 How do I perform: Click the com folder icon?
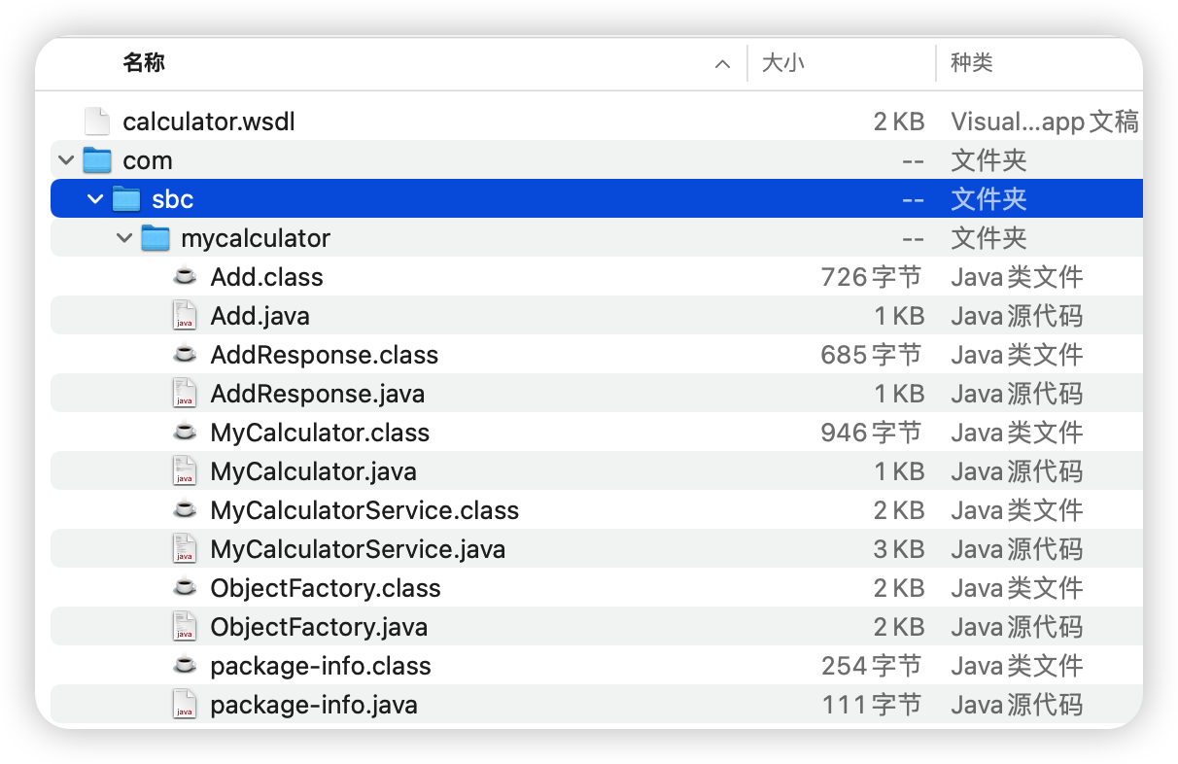click(x=97, y=160)
